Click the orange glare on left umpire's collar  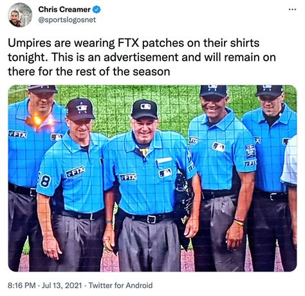(38, 120)
